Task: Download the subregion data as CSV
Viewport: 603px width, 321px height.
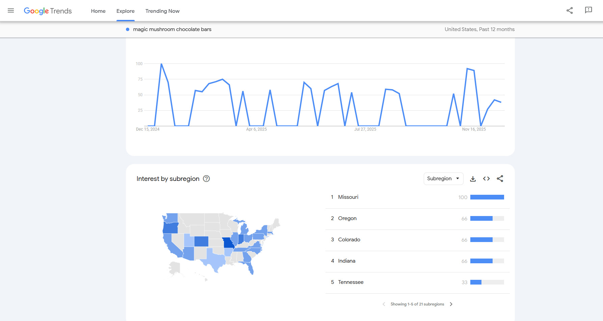Action: point(473,179)
